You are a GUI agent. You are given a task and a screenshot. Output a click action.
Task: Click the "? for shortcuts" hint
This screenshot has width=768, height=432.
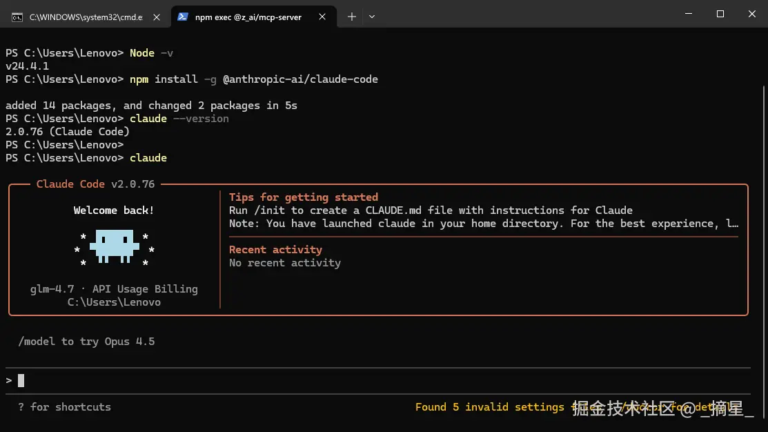coord(64,407)
